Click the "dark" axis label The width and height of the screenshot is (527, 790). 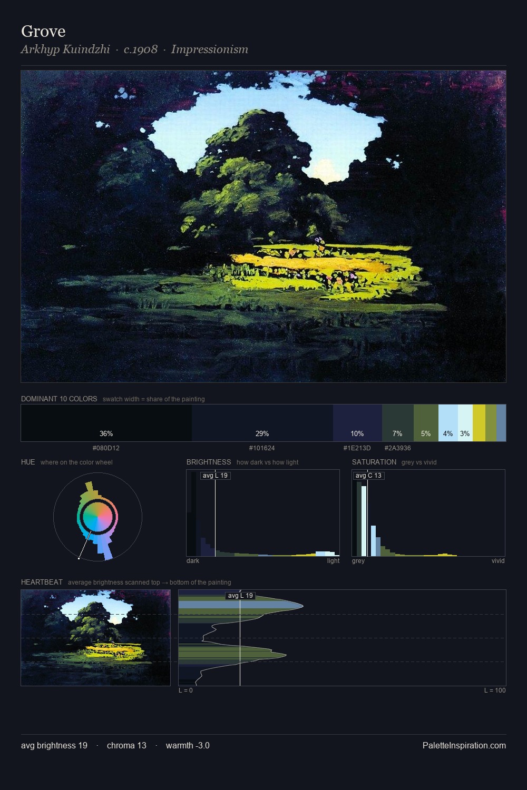193,561
